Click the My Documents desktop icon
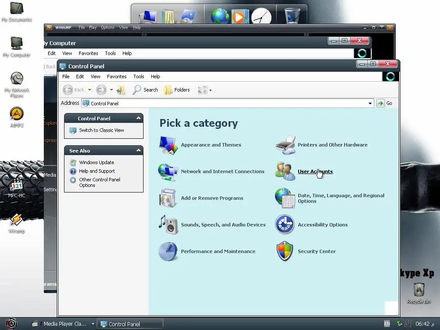Image resolution: width=440 pixels, height=330 pixels. [x=17, y=12]
